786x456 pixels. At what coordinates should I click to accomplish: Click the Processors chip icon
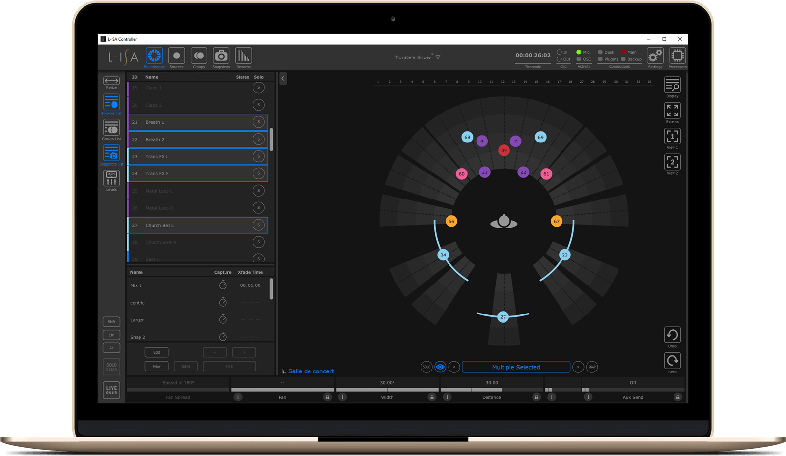677,56
